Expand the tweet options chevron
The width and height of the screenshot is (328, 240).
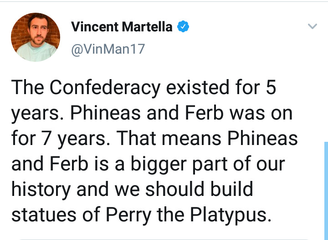[312, 26]
